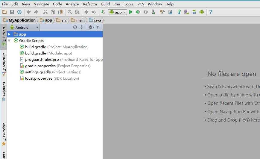Click the Synchronize refresh icon

pos(19,12)
